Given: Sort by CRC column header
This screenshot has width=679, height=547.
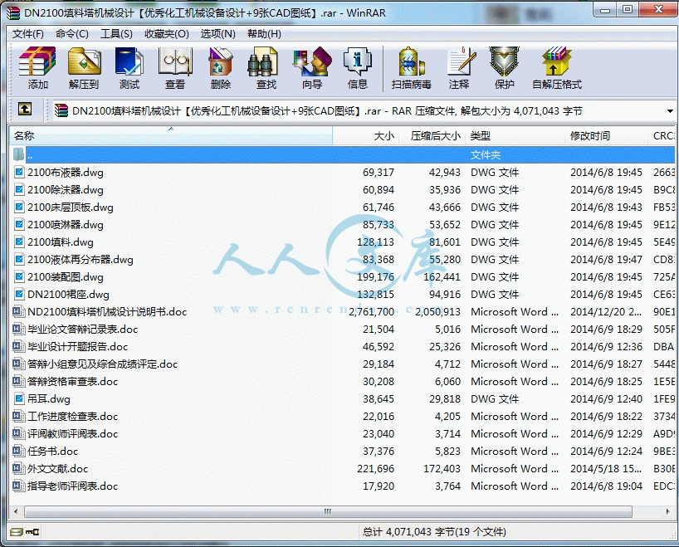Looking at the screenshot, I should [x=662, y=135].
